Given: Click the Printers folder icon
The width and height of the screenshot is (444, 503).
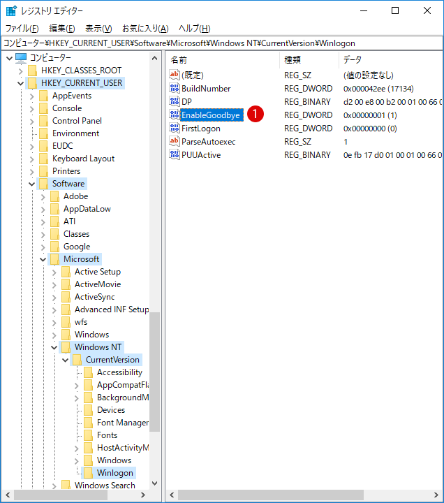Looking at the screenshot, I should [x=43, y=171].
